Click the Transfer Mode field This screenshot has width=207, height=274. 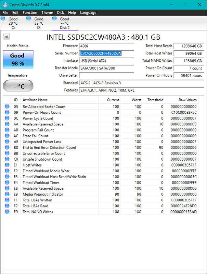click(x=106, y=68)
